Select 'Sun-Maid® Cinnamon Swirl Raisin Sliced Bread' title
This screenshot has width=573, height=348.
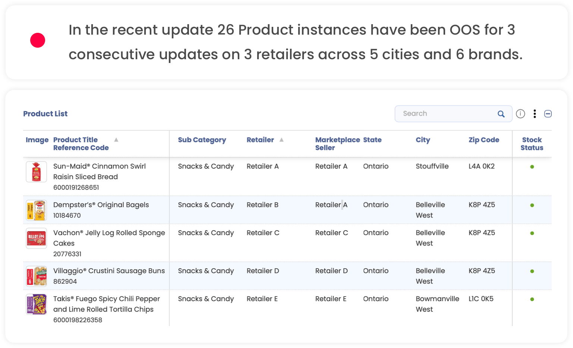tap(100, 171)
